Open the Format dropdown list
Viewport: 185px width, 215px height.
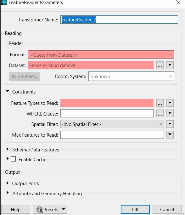tap(101, 54)
